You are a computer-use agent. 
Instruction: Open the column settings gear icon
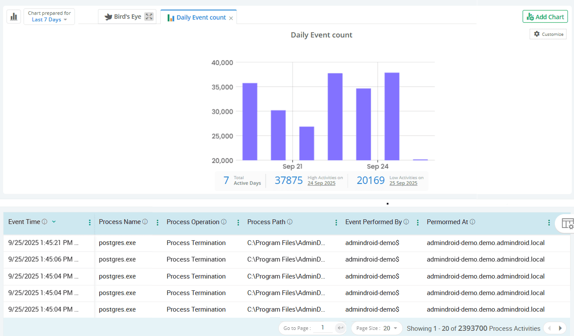coord(568,223)
